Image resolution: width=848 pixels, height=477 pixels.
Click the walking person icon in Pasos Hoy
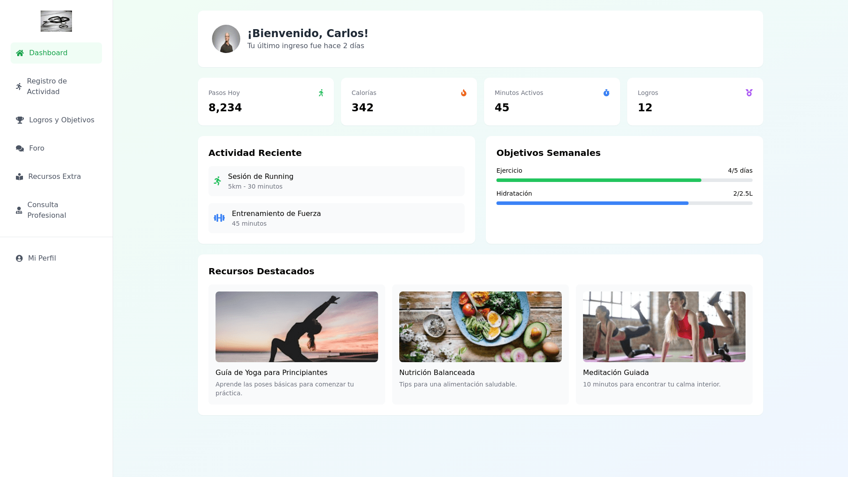tap(321, 93)
